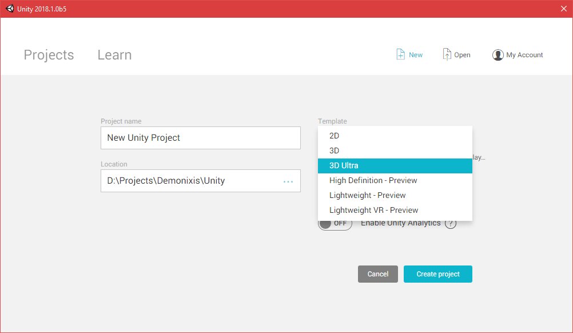Click the question mark help icon for Analytics
The width and height of the screenshot is (573, 333).
(x=451, y=223)
